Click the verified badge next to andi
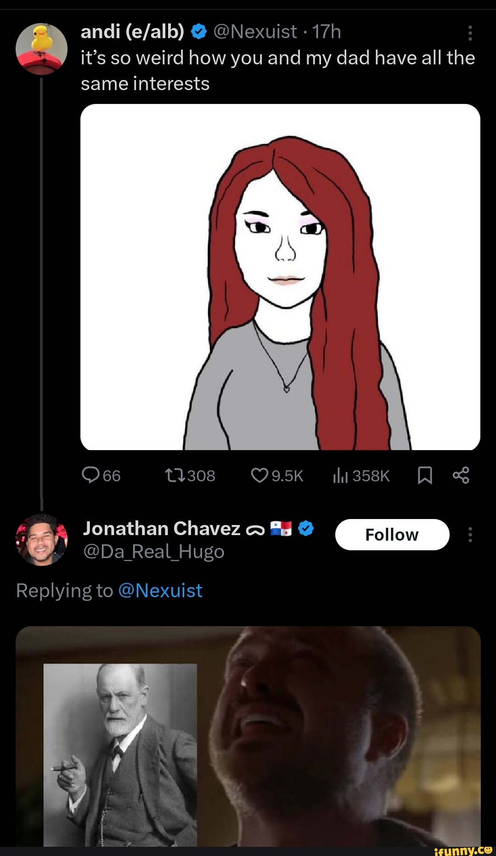Image resolution: width=496 pixels, height=856 pixels. tap(198, 31)
